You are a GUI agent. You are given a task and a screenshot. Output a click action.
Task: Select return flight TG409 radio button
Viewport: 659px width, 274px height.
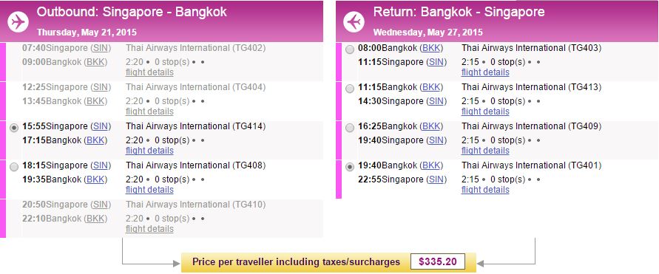pyautogui.click(x=350, y=128)
